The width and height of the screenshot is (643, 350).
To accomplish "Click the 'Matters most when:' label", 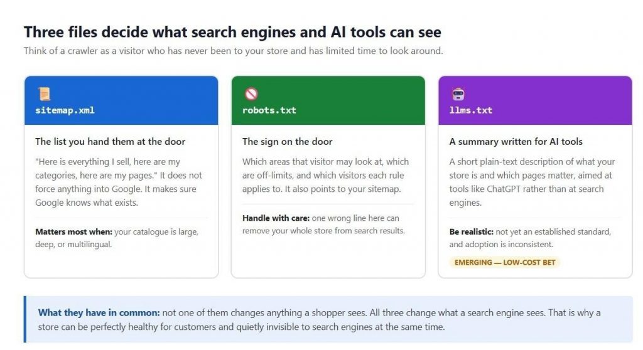I will tap(74, 232).
